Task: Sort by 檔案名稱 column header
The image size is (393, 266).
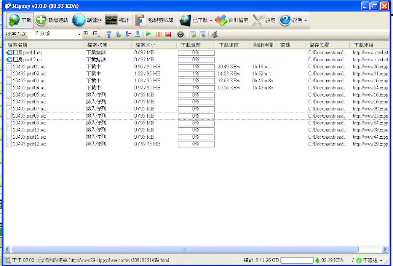Action: tap(44, 45)
